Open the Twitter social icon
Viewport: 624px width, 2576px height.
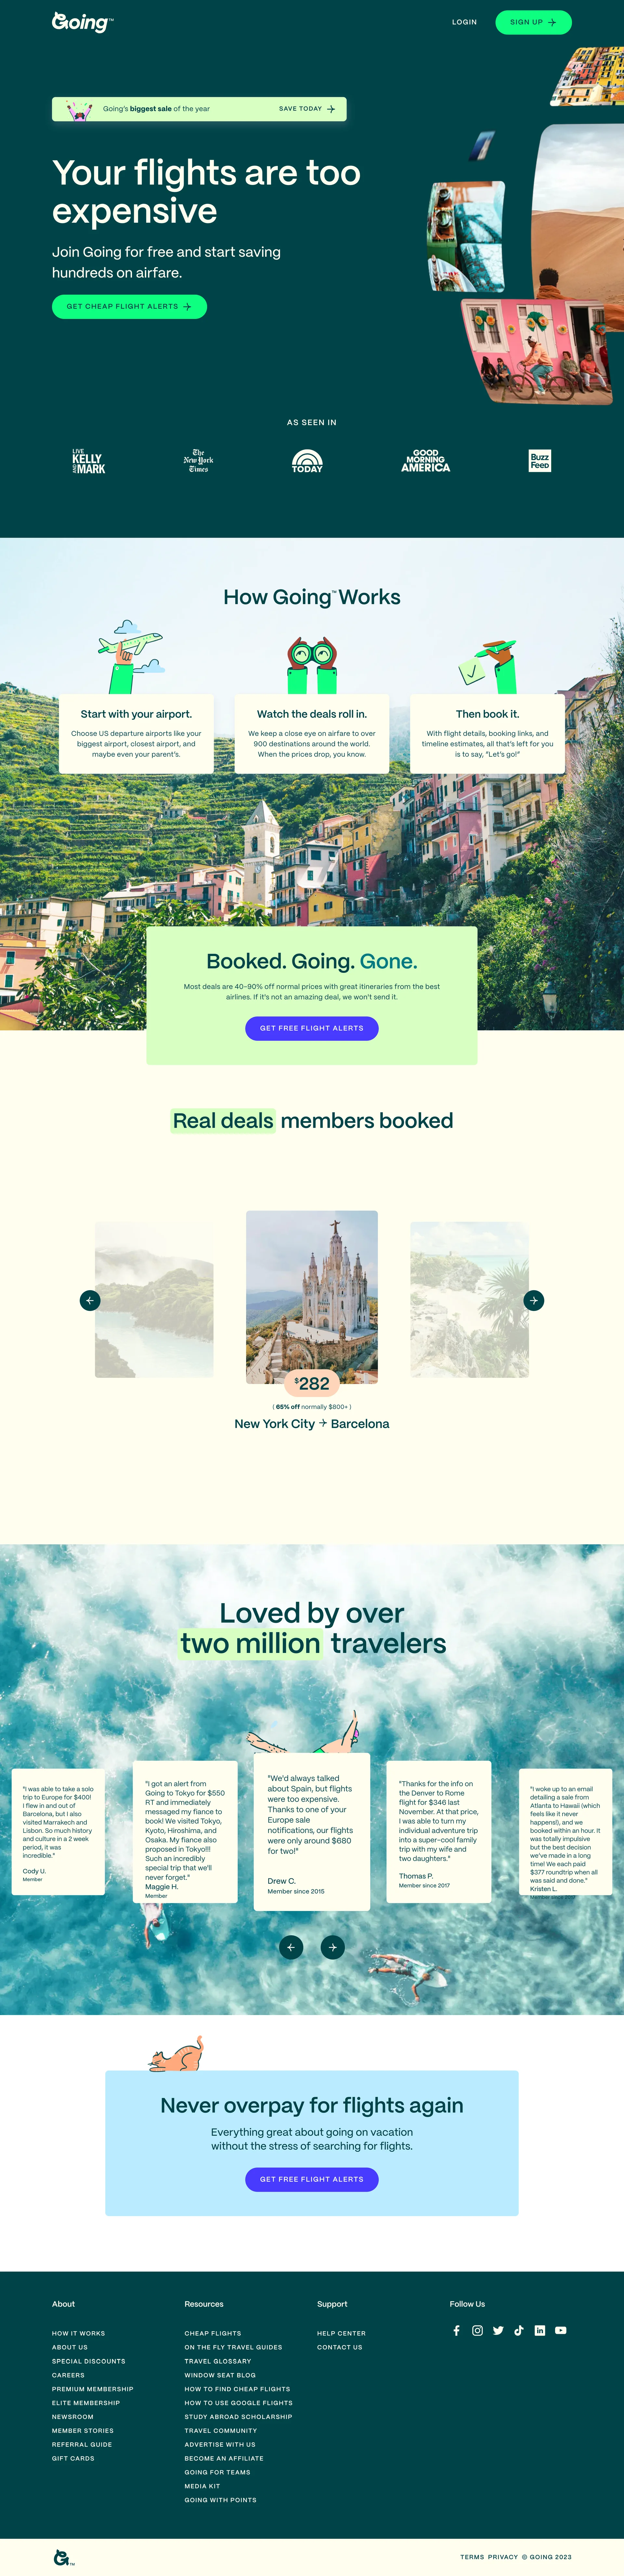(498, 2330)
